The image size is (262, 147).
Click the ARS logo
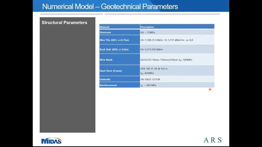(x=212, y=140)
